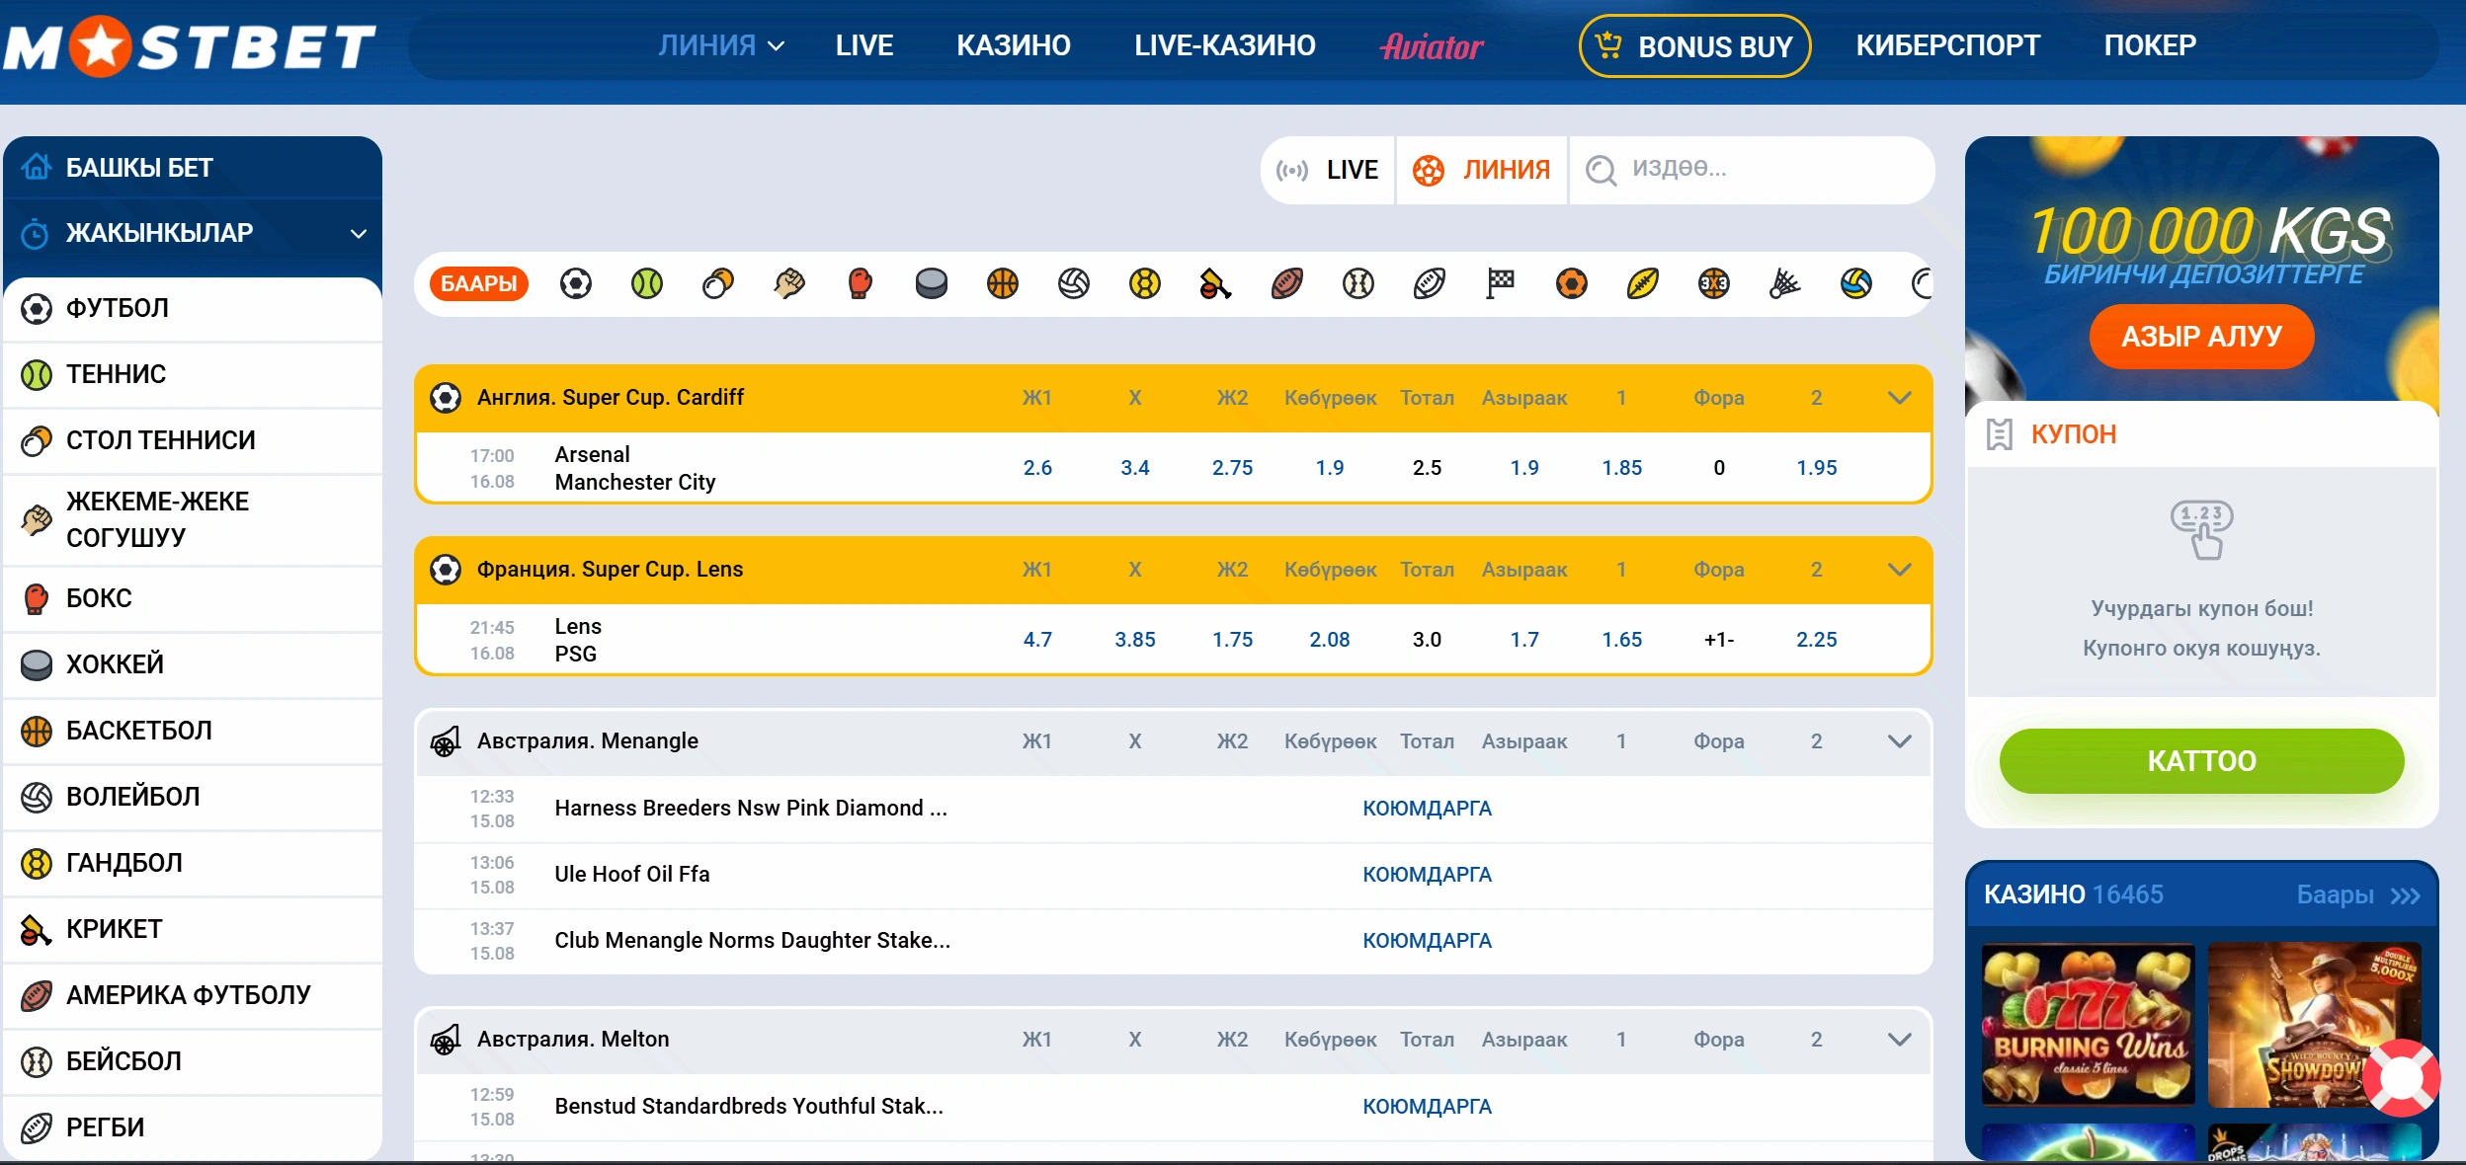Choose the cricket bat icon in the filter bar
Image resolution: width=2466 pixels, height=1165 pixels.
click(x=1216, y=284)
